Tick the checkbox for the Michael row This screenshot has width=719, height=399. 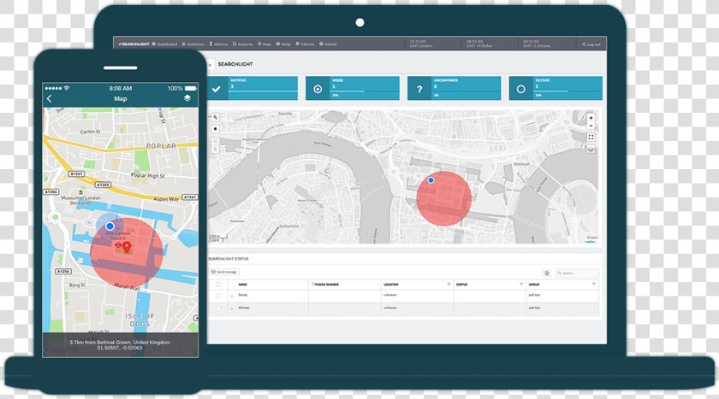click(218, 308)
